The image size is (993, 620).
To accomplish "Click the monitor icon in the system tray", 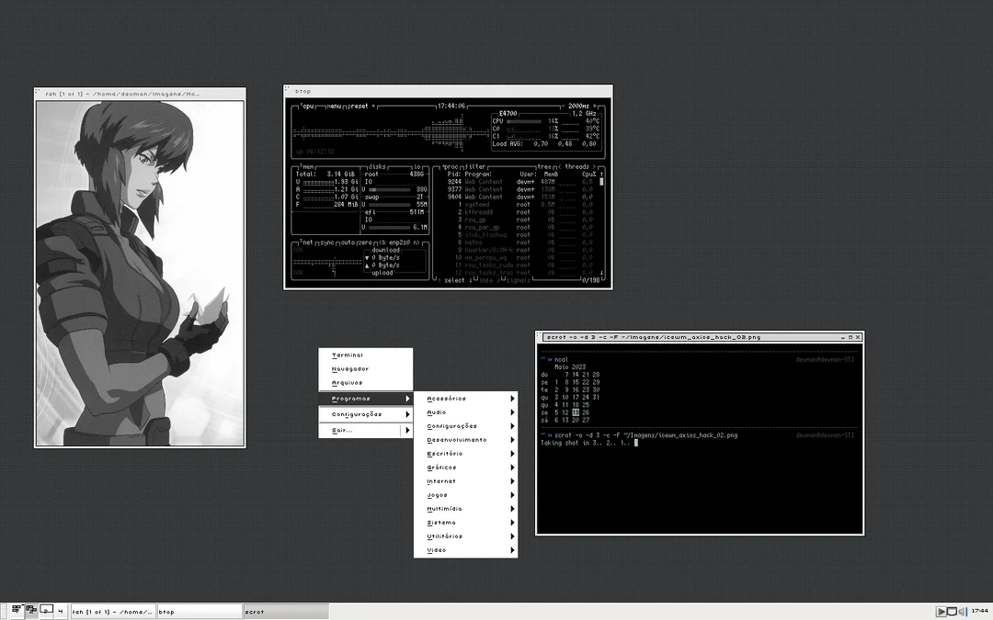I will tap(952, 611).
